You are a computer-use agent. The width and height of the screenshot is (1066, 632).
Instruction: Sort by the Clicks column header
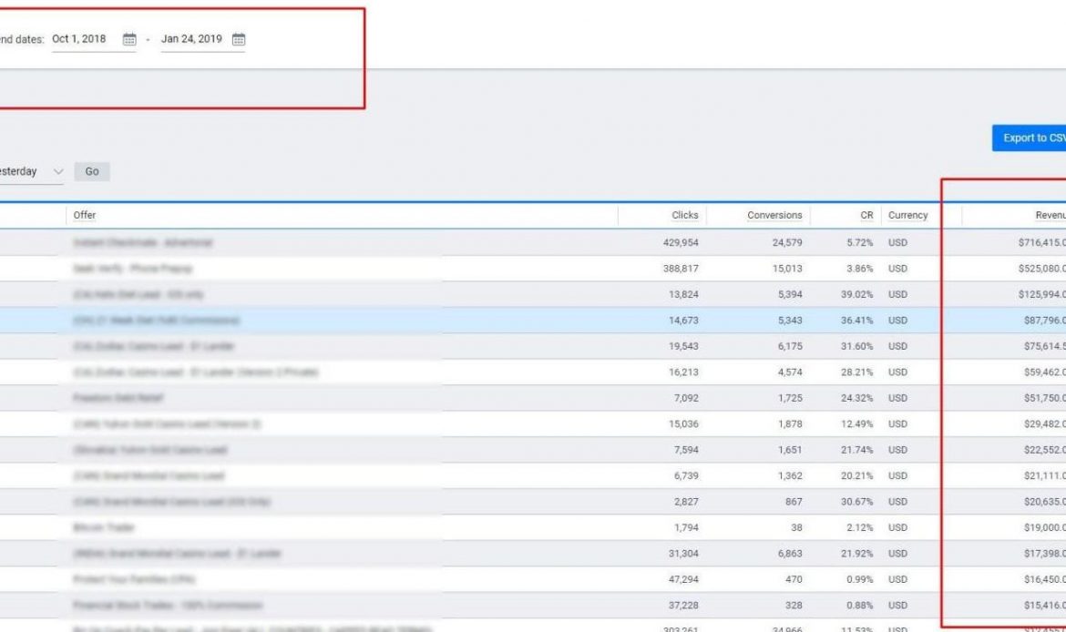pos(684,215)
